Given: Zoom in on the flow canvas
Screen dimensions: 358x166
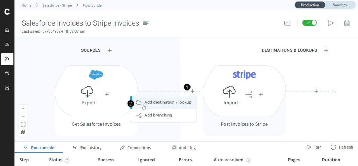Looking at the screenshot, I should pyautogui.click(x=23, y=108).
